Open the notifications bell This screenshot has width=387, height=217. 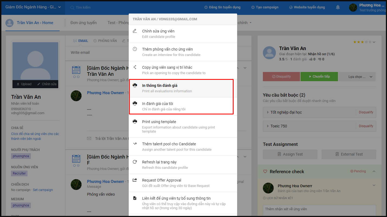pos(338,7)
